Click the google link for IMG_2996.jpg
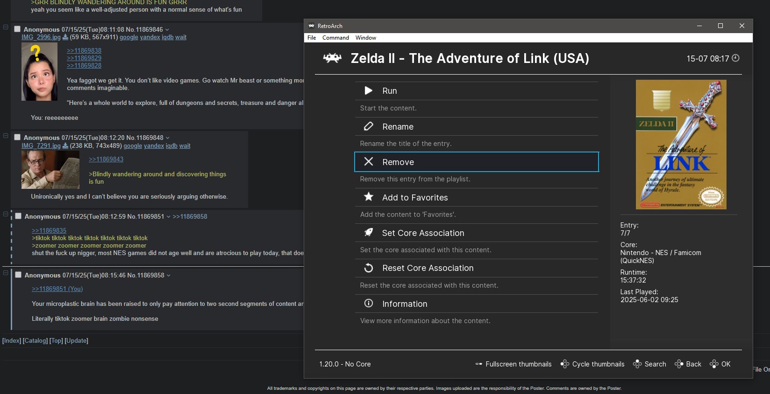The width and height of the screenshot is (770, 394). point(129,37)
